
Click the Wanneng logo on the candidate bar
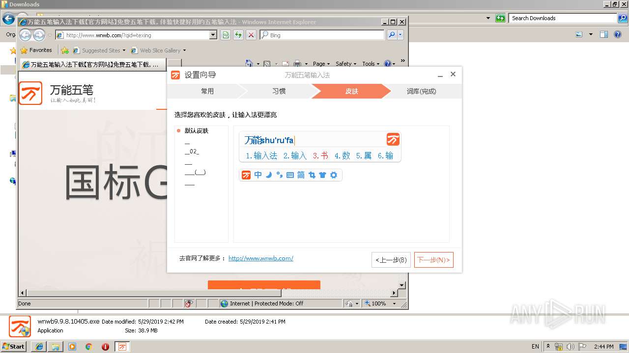(393, 139)
